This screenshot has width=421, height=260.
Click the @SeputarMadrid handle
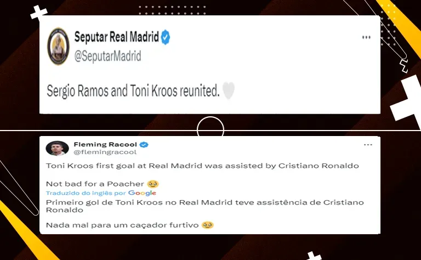(x=107, y=56)
